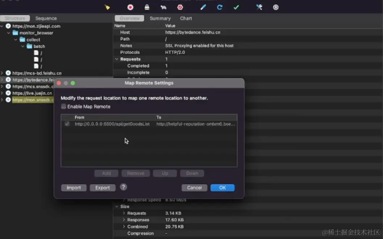Select first request file under batch
The height and width of the screenshot is (239, 383).
click(36, 53)
